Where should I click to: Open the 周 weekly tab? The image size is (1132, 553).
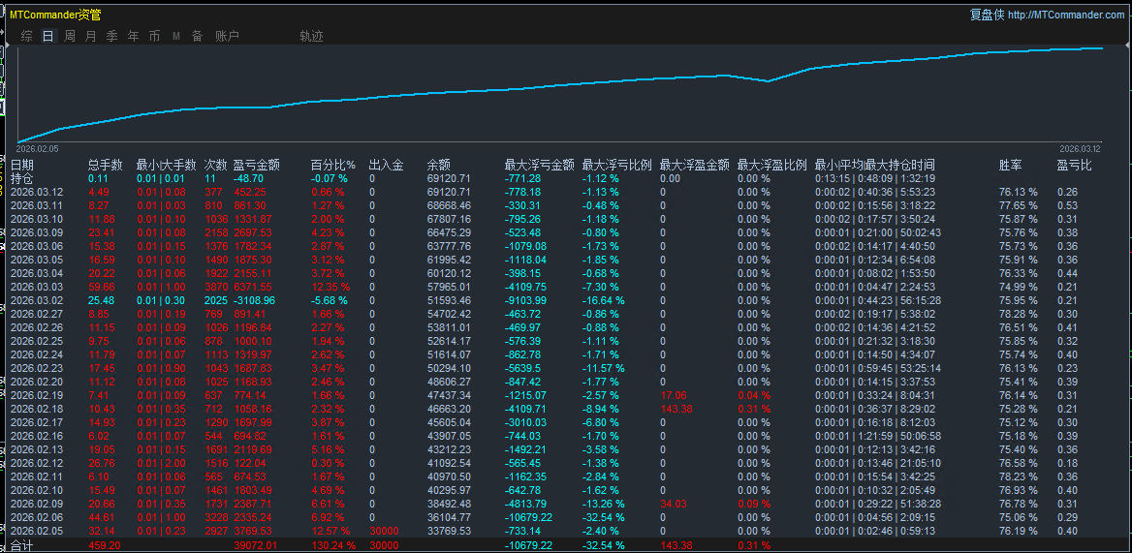(70, 36)
